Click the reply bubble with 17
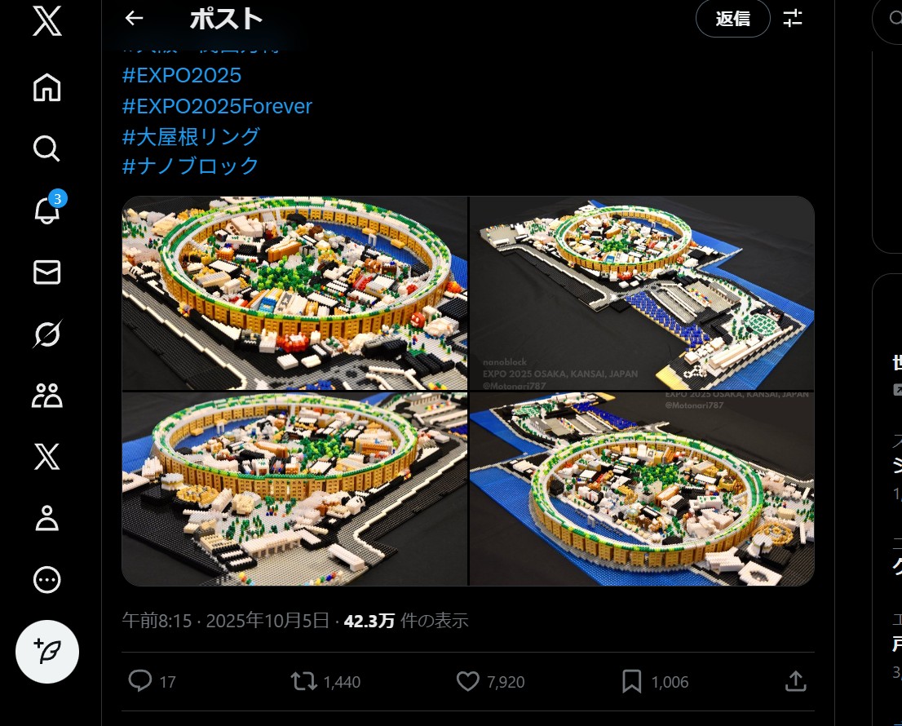The width and height of the screenshot is (902, 726). 152,682
